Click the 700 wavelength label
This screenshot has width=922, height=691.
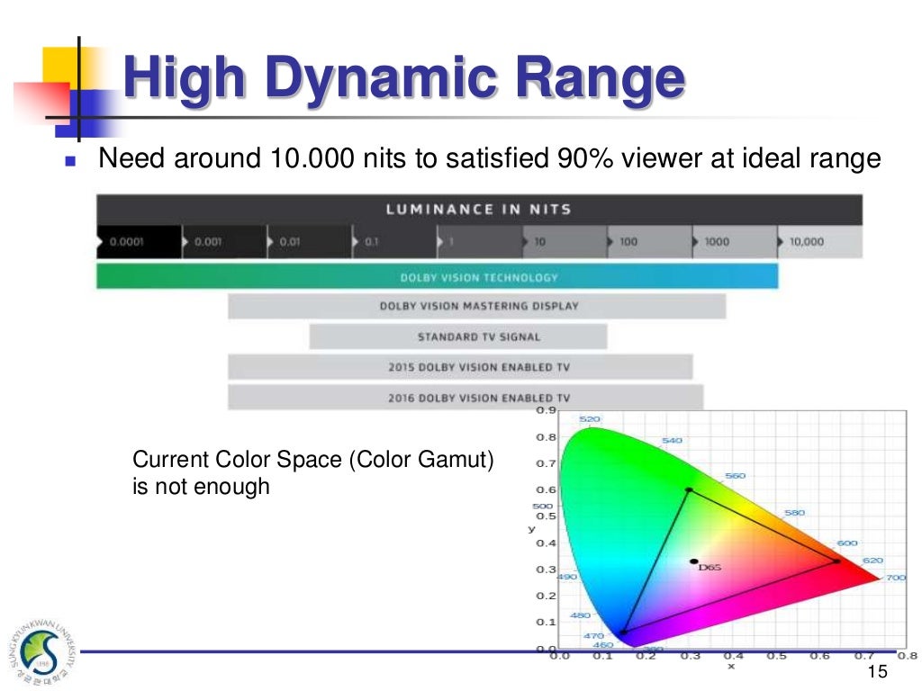pos(896,578)
